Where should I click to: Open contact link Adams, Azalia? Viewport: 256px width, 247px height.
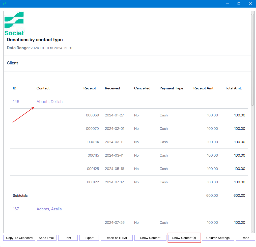[x=49, y=209]
